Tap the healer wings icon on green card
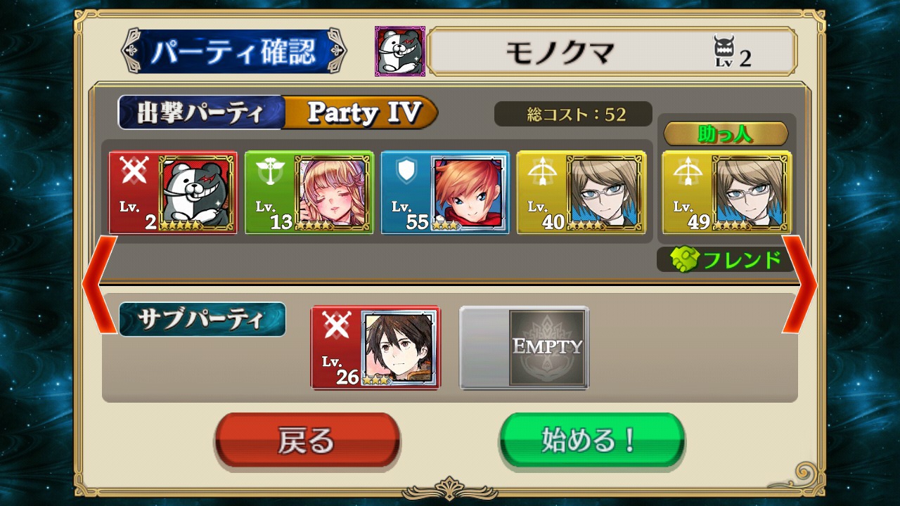This screenshot has width=900, height=506. [x=270, y=170]
